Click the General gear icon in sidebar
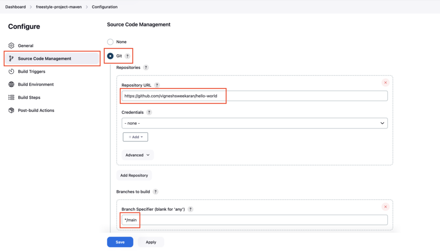This screenshot has height=251, width=440. click(11, 45)
